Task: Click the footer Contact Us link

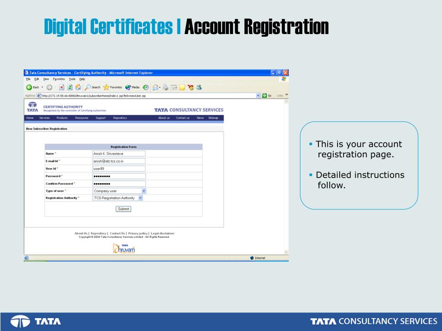Action: point(117,233)
